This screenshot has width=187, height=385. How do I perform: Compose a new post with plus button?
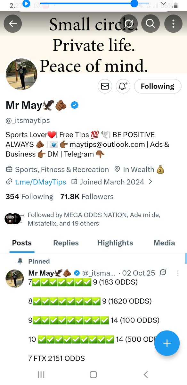point(167,343)
